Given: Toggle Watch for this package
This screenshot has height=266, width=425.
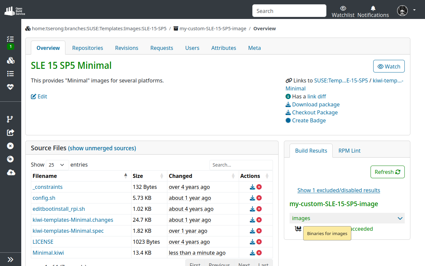Looking at the screenshot, I should tap(389, 66).
